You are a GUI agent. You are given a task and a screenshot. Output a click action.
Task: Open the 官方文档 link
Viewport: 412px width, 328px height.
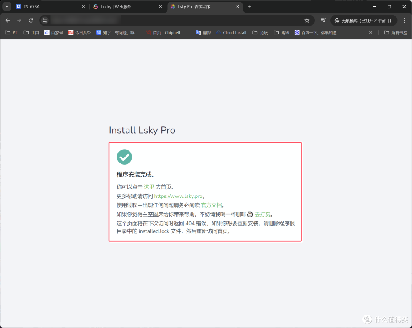[x=211, y=205]
